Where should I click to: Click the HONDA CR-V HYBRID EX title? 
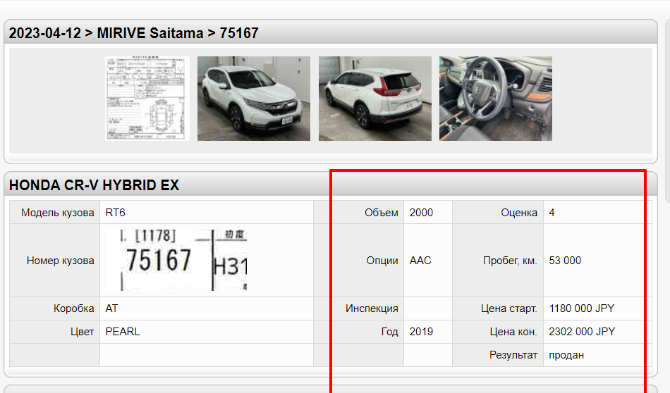pos(94,185)
